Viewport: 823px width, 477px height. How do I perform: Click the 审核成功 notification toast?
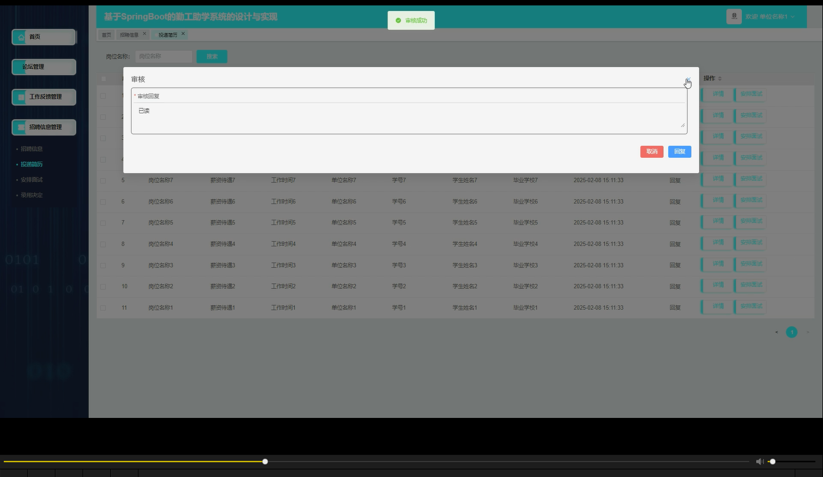411,21
